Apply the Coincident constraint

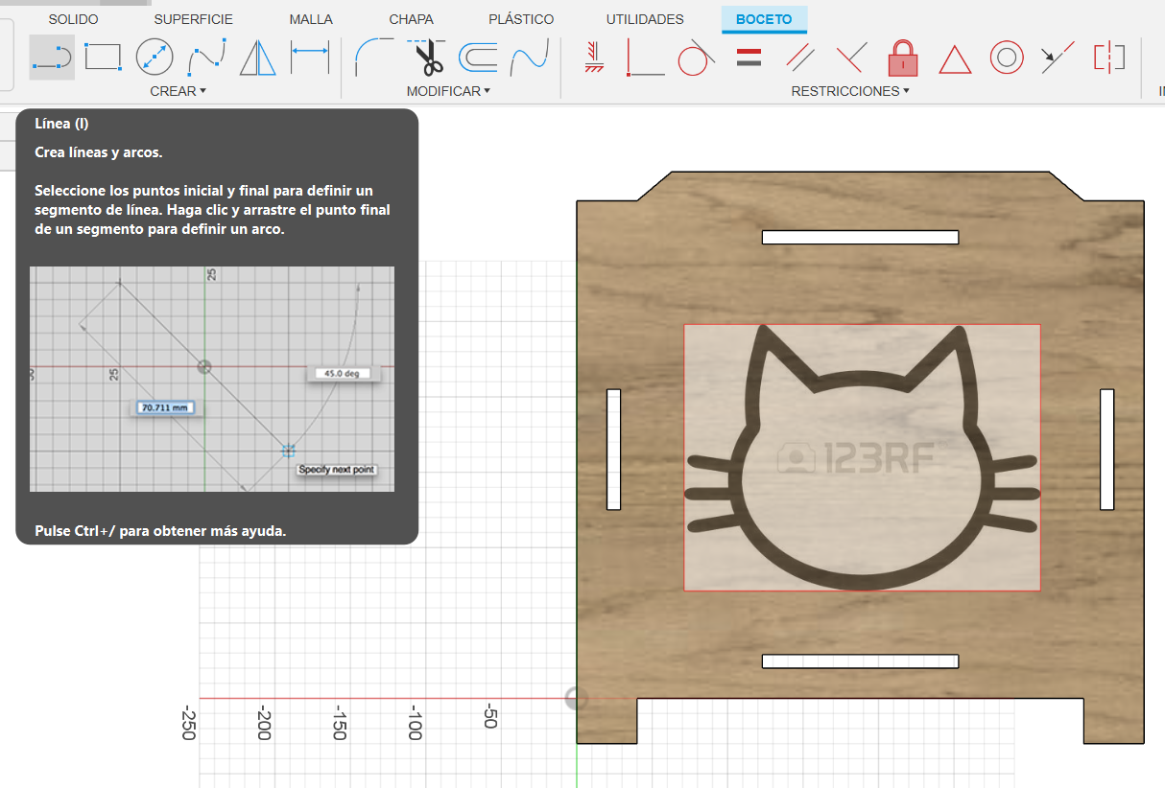[x=645, y=58]
